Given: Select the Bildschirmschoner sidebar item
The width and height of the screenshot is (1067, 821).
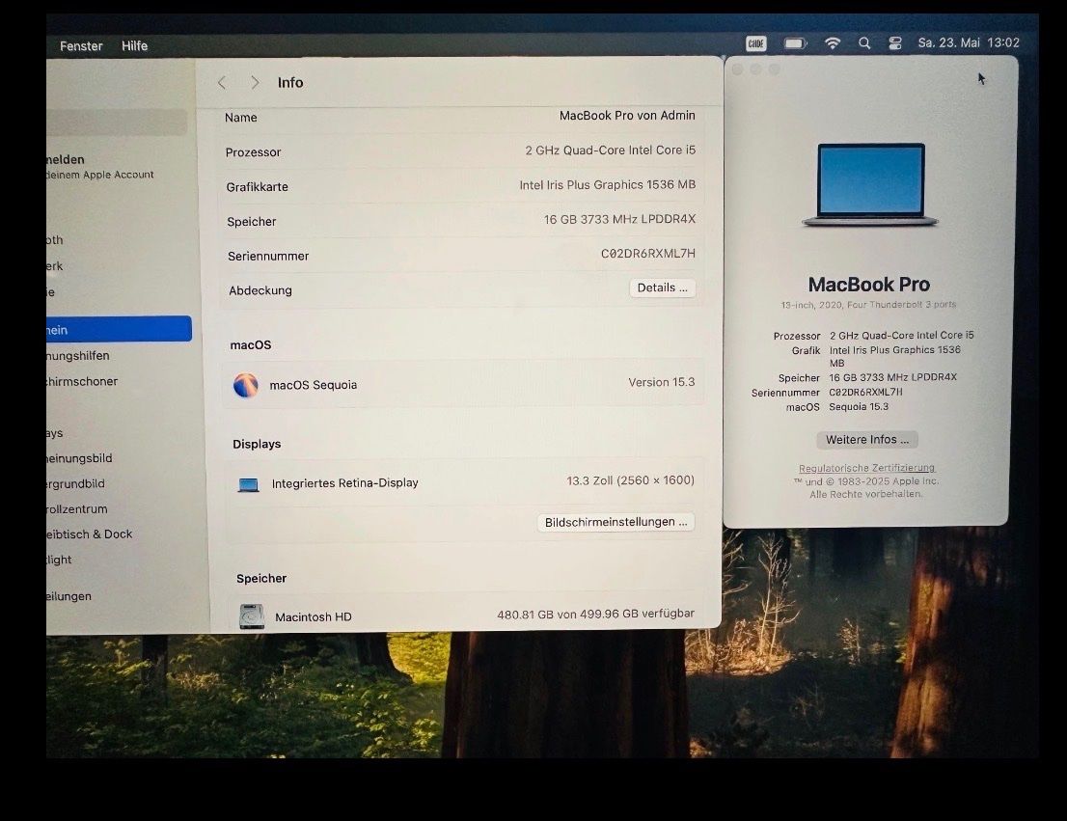Looking at the screenshot, I should pos(82,381).
